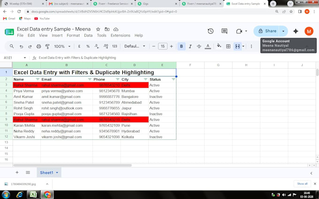The height and width of the screenshot is (199, 319).
Task: Open version history clock icon
Action: point(211,31)
